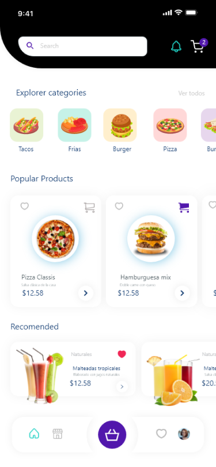Open the center basket button in bottom bar
The image size is (216, 467).
[x=112, y=435]
